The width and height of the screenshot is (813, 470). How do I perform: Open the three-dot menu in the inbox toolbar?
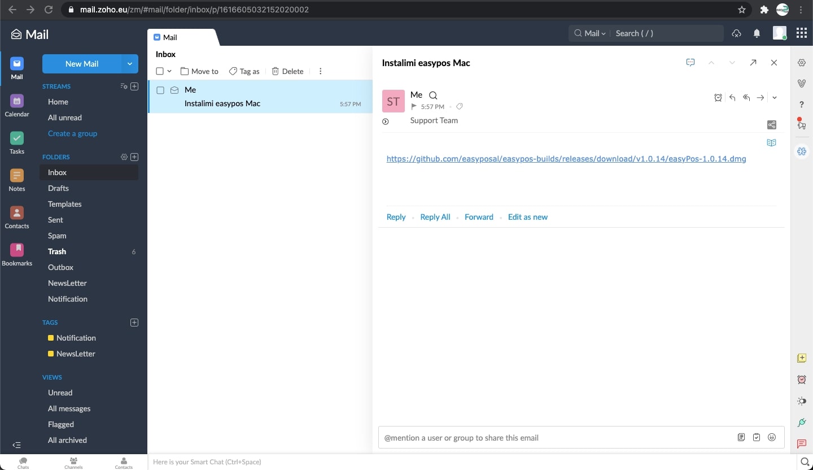[x=321, y=71]
